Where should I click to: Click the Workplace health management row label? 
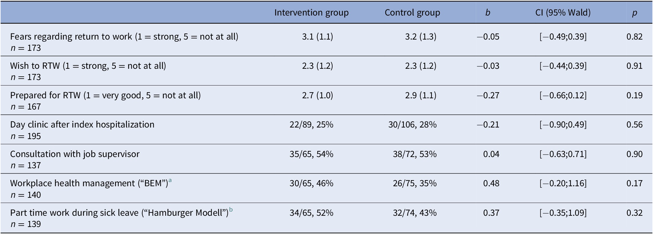coord(89,183)
